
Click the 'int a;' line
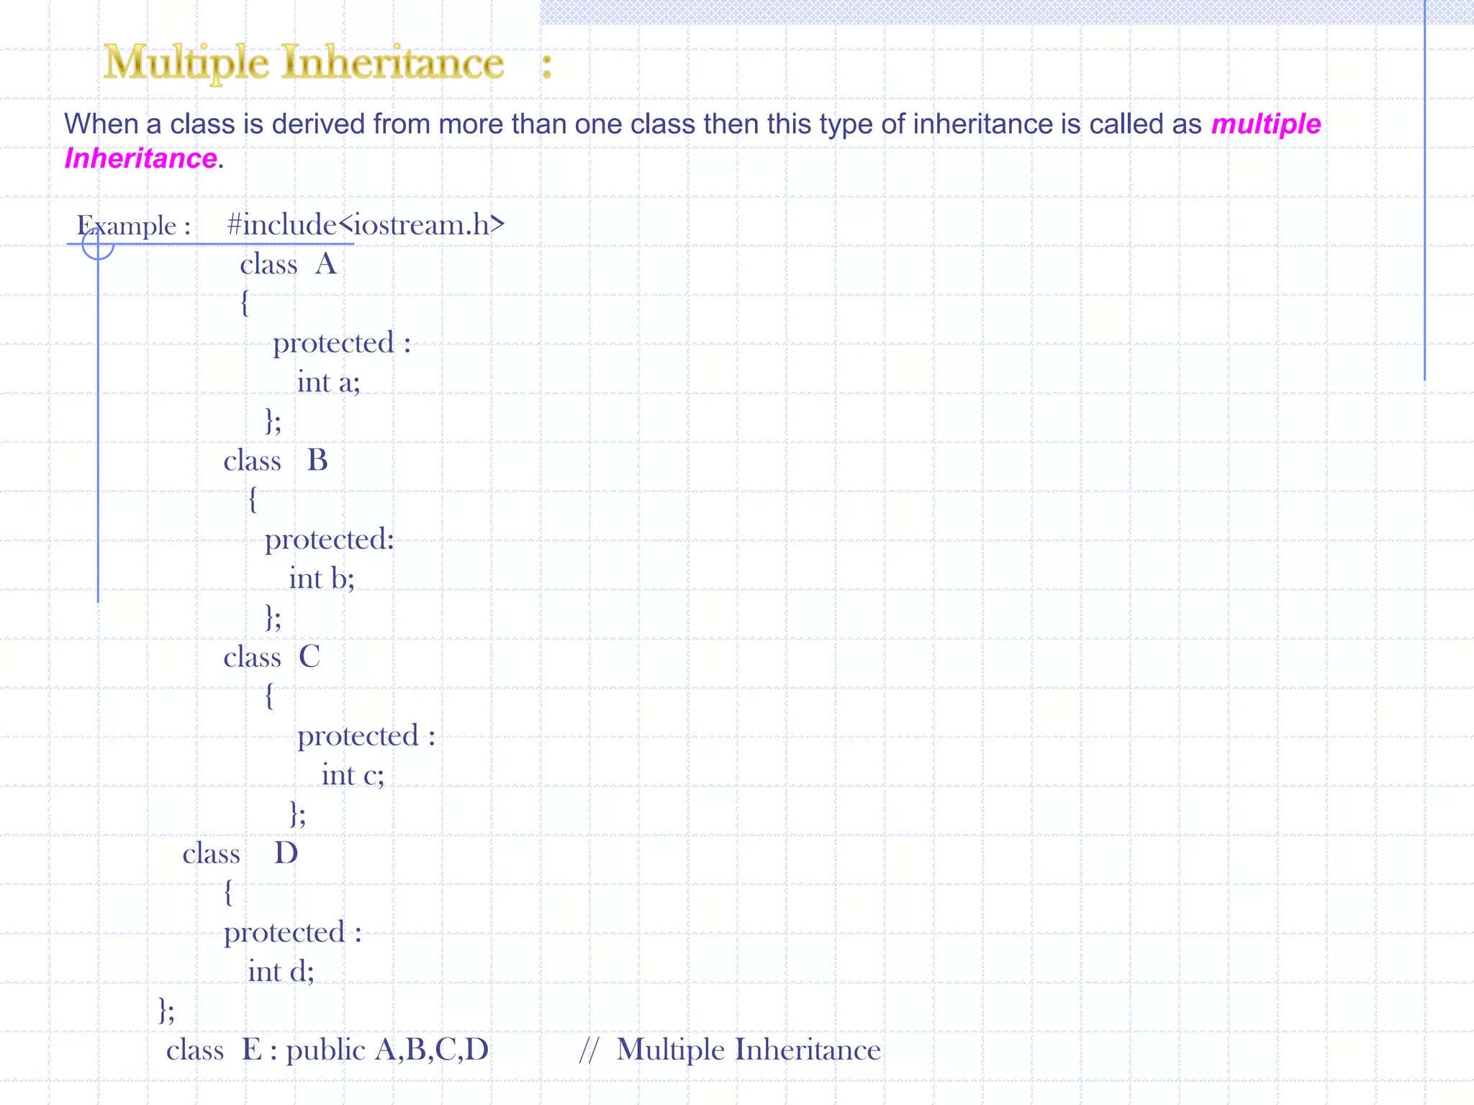point(328,382)
